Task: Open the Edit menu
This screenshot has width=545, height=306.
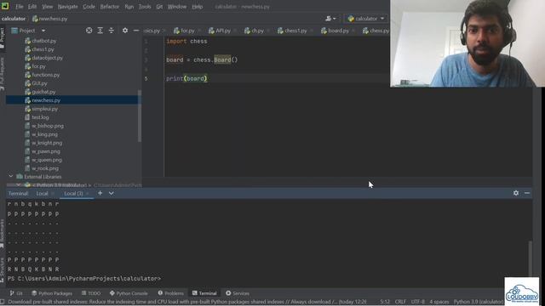Action: [32, 7]
